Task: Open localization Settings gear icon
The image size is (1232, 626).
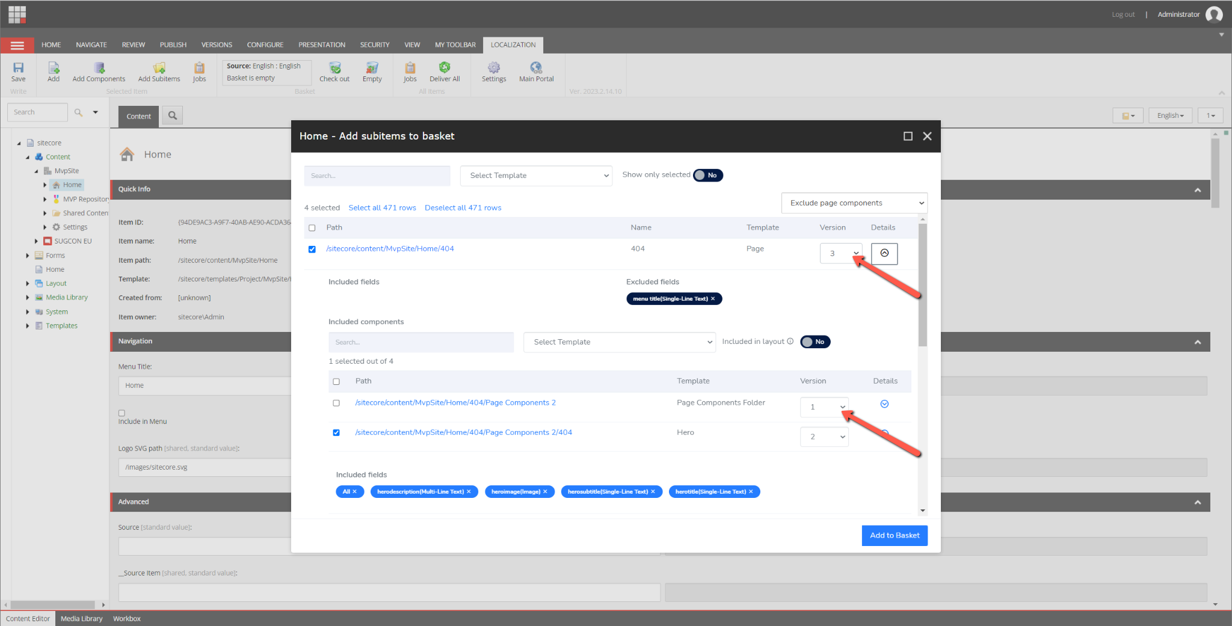Action: click(494, 72)
